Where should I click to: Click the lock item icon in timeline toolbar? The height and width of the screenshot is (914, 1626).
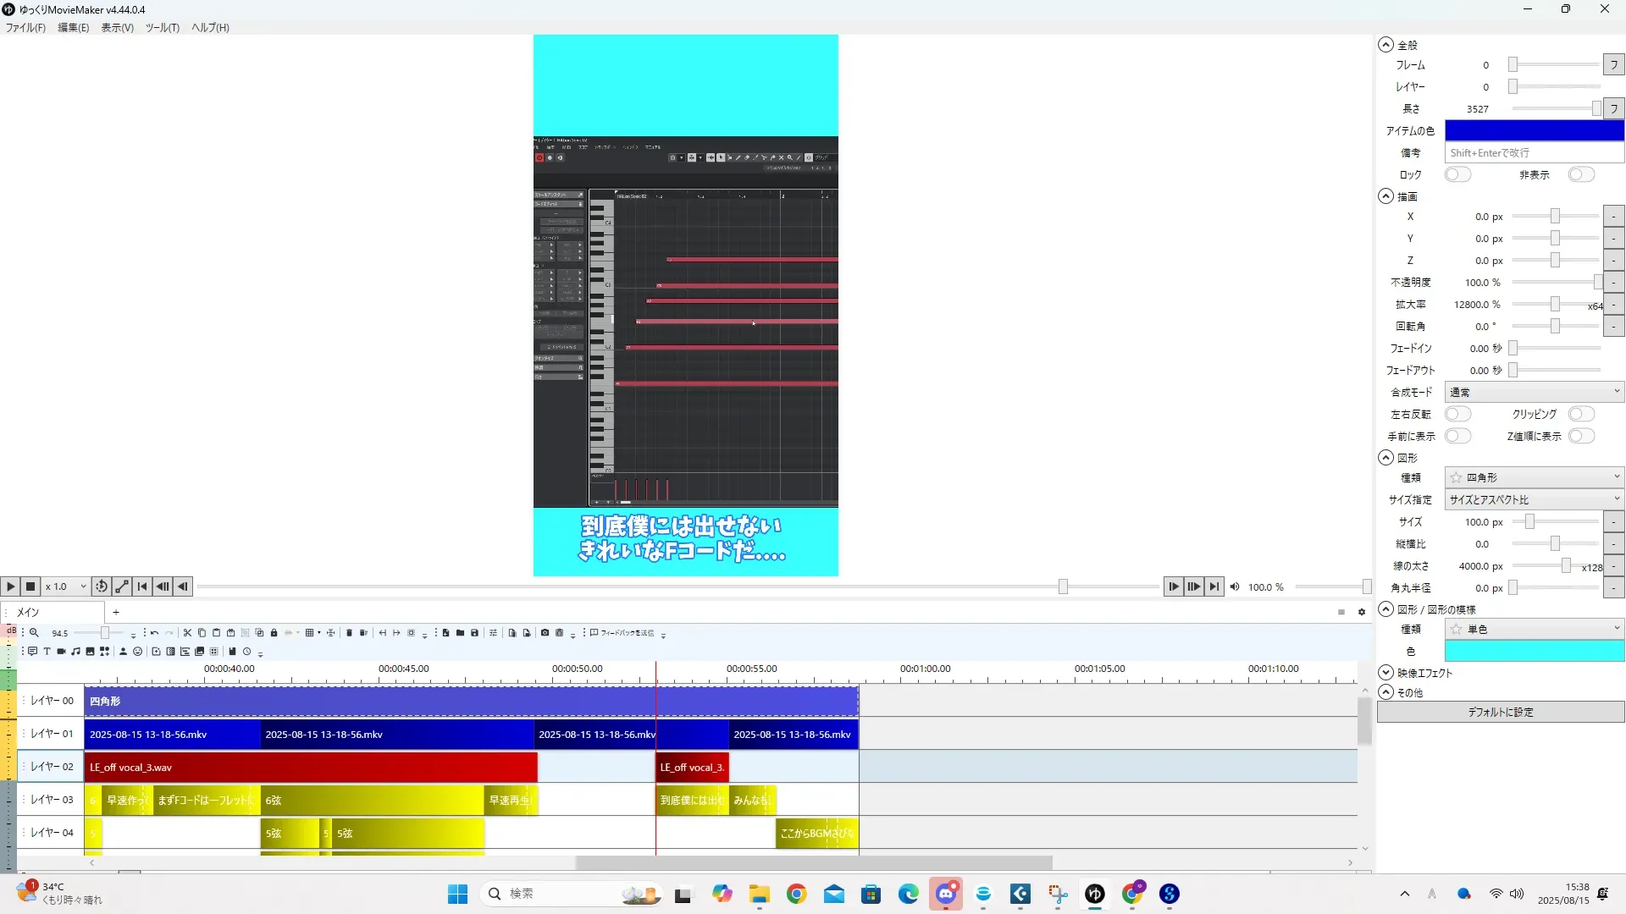(274, 633)
